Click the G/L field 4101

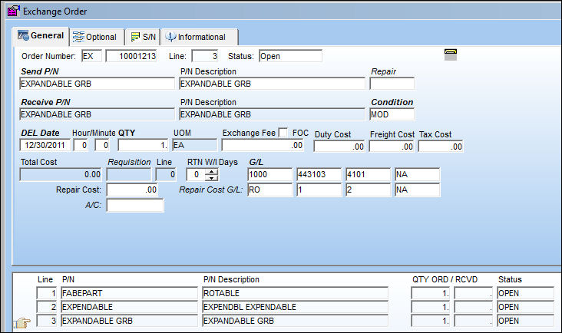pyautogui.click(x=368, y=175)
